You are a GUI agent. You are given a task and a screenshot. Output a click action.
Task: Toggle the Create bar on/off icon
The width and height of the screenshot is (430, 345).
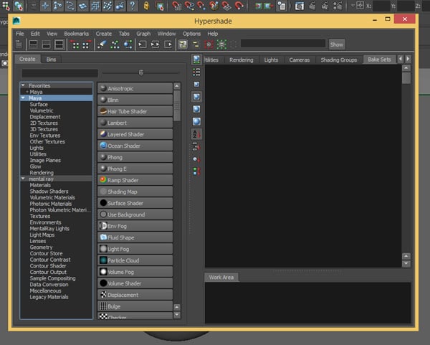[19, 44]
